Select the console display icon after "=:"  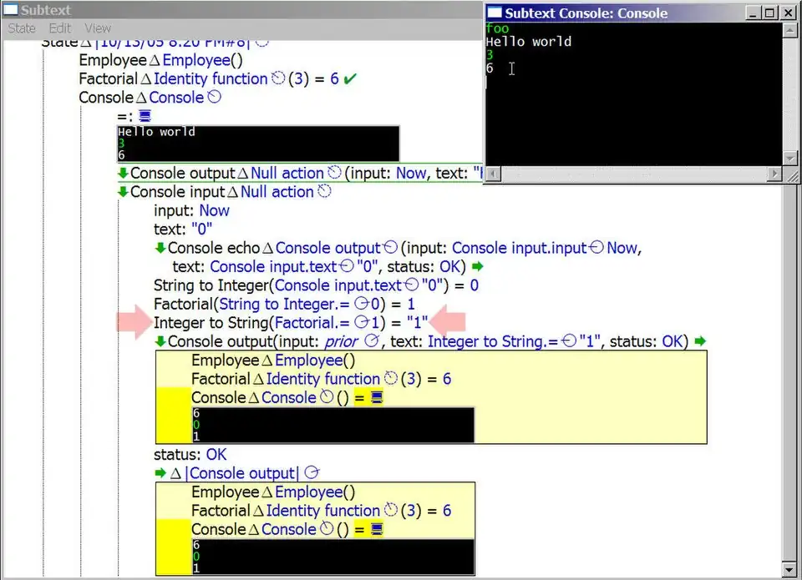144,116
